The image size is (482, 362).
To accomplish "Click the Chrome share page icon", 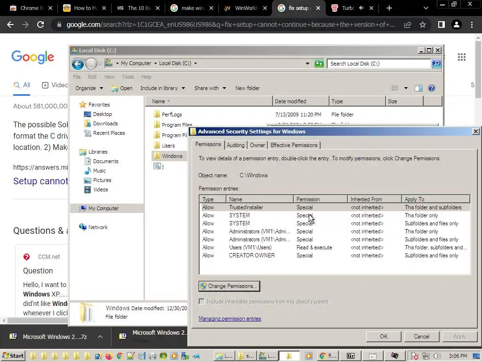I will click(408, 25).
